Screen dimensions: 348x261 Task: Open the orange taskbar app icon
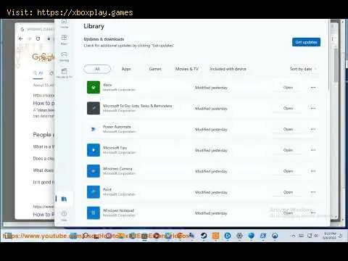tap(215, 236)
